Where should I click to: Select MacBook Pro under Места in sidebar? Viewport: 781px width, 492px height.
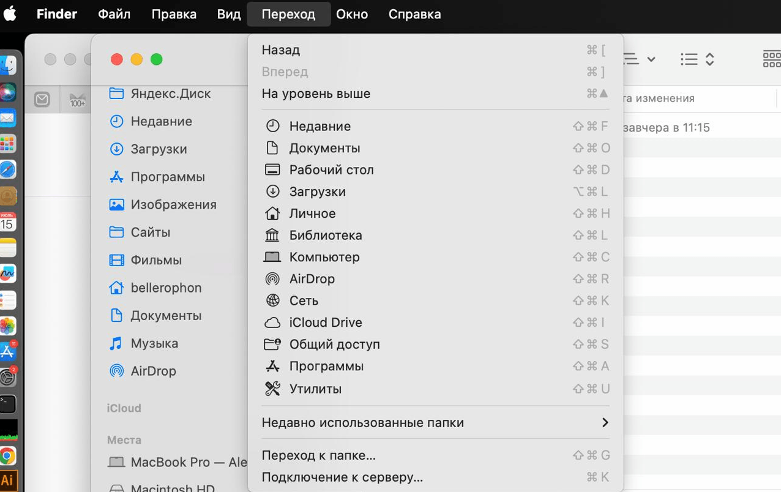coord(177,462)
